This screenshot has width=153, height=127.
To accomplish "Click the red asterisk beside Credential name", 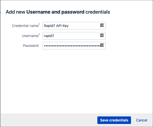I will click(x=39, y=24).
